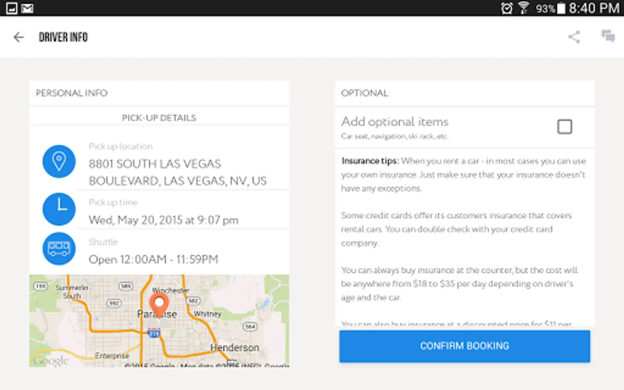The height and width of the screenshot is (390, 624).
Task: Tap the Henderson label on the map
Action: pos(234,348)
